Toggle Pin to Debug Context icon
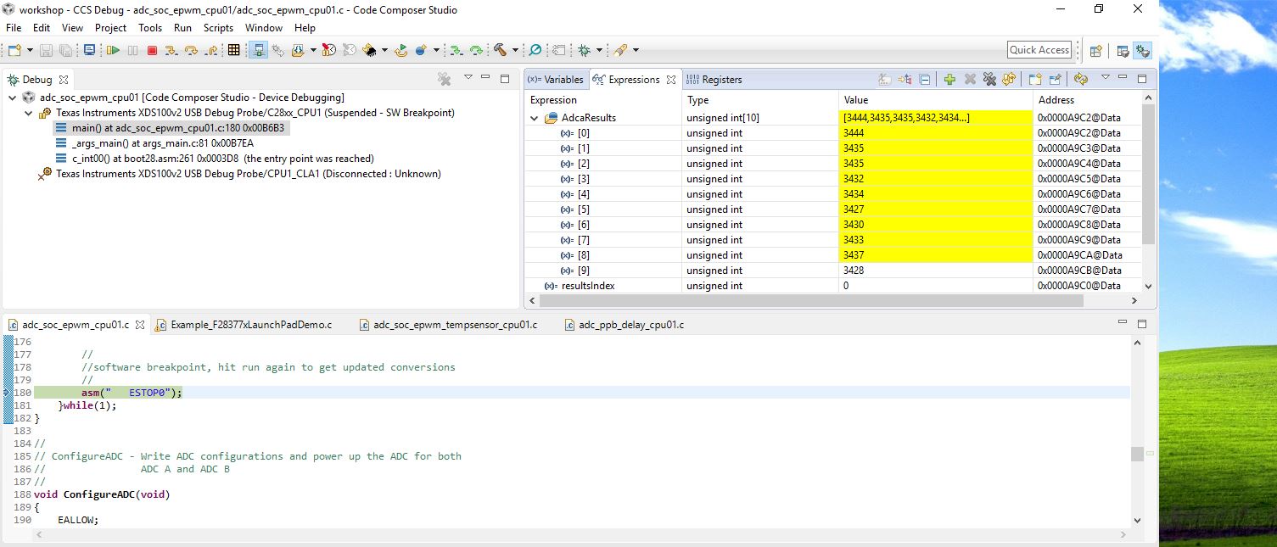The height and width of the screenshot is (547, 1277). pos(1055,79)
